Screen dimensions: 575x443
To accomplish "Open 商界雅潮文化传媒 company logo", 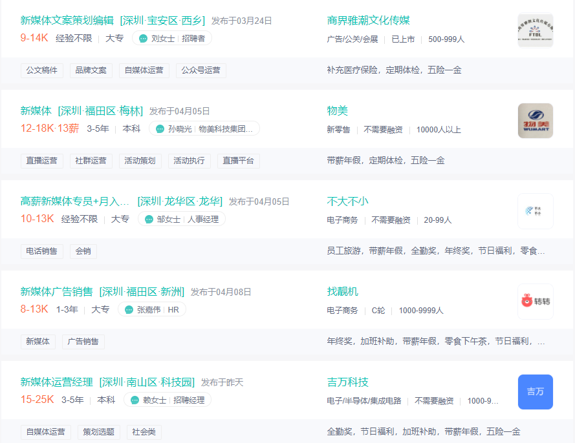I will point(535,30).
